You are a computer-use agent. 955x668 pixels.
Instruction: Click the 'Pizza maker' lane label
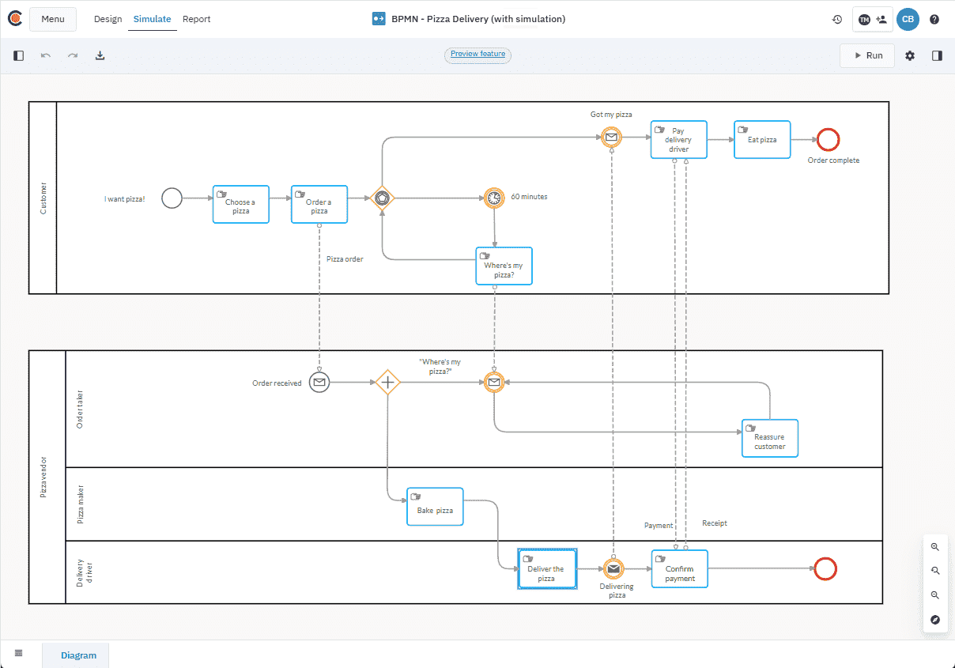pyautogui.click(x=80, y=504)
